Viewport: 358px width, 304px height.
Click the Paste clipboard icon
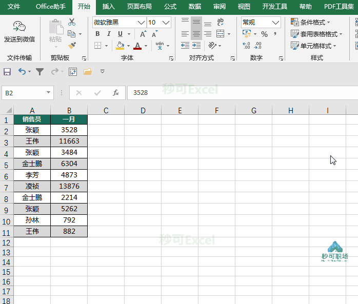56,27
